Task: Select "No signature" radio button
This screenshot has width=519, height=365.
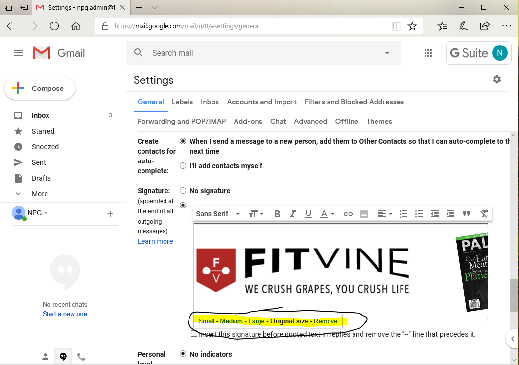Action: [x=183, y=190]
